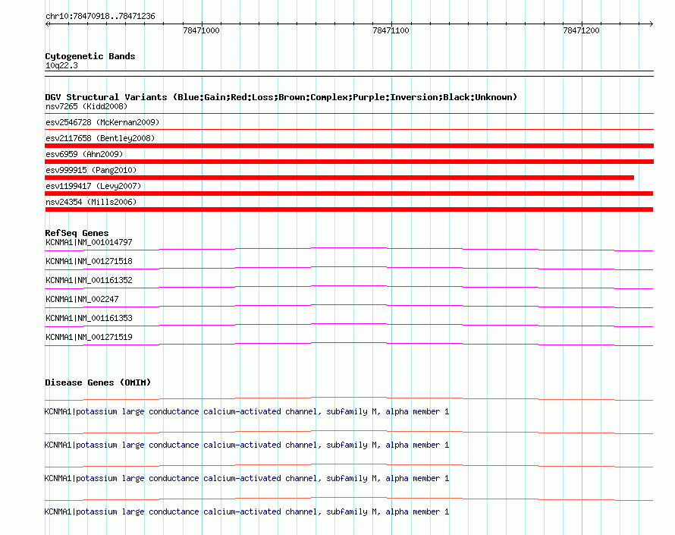Click the thin red loss line for nsv7265
The width and height of the screenshot is (675, 535).
(x=349, y=114)
